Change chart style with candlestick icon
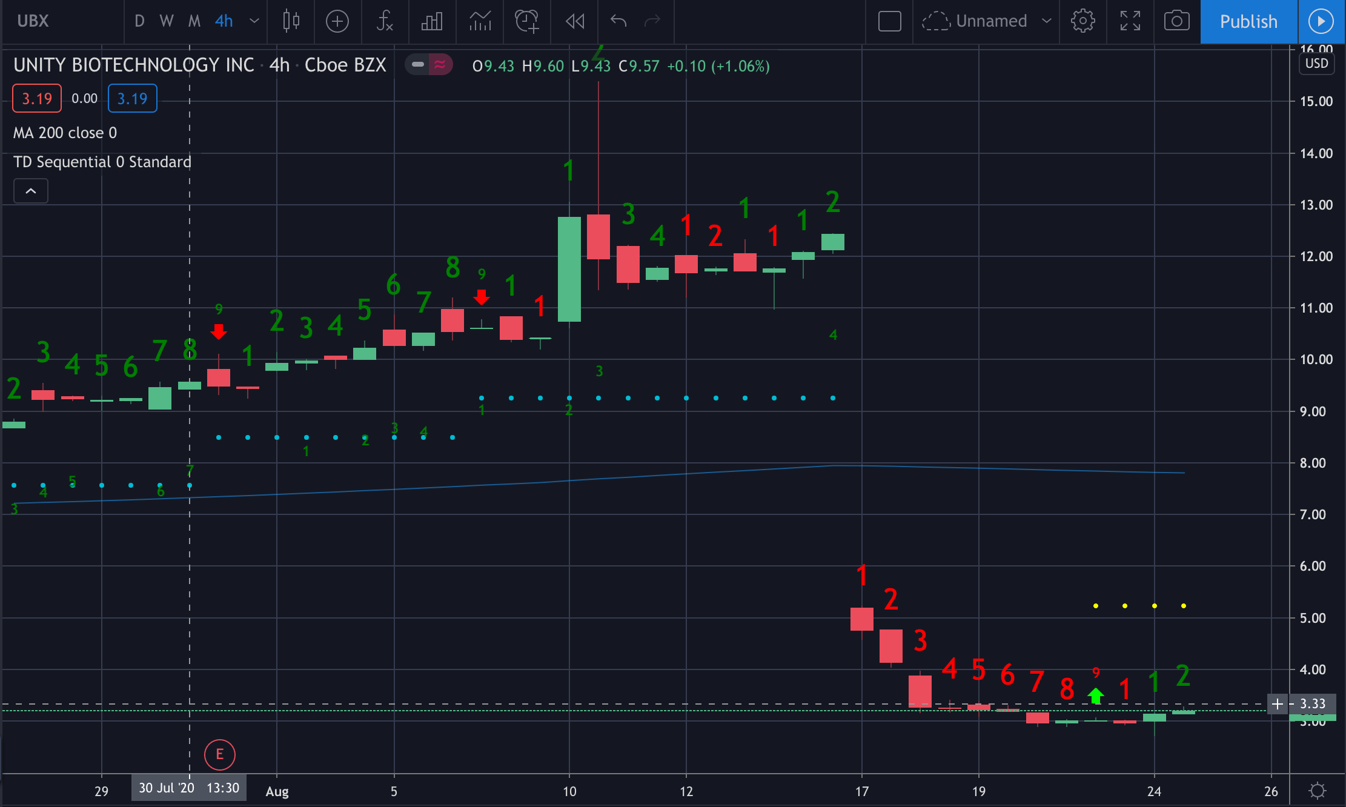Viewport: 1346px width, 807px height. [291, 22]
